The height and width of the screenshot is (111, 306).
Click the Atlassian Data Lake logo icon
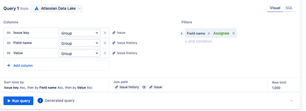[x=36, y=8]
